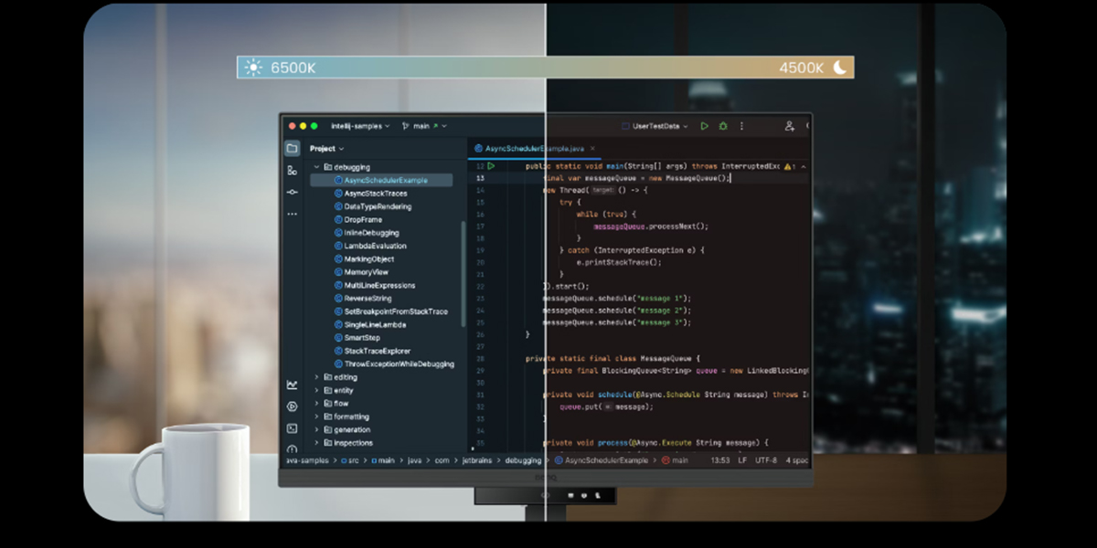Open the Commit tool window icon
This screenshot has height=548, width=1097.
coord(292,192)
